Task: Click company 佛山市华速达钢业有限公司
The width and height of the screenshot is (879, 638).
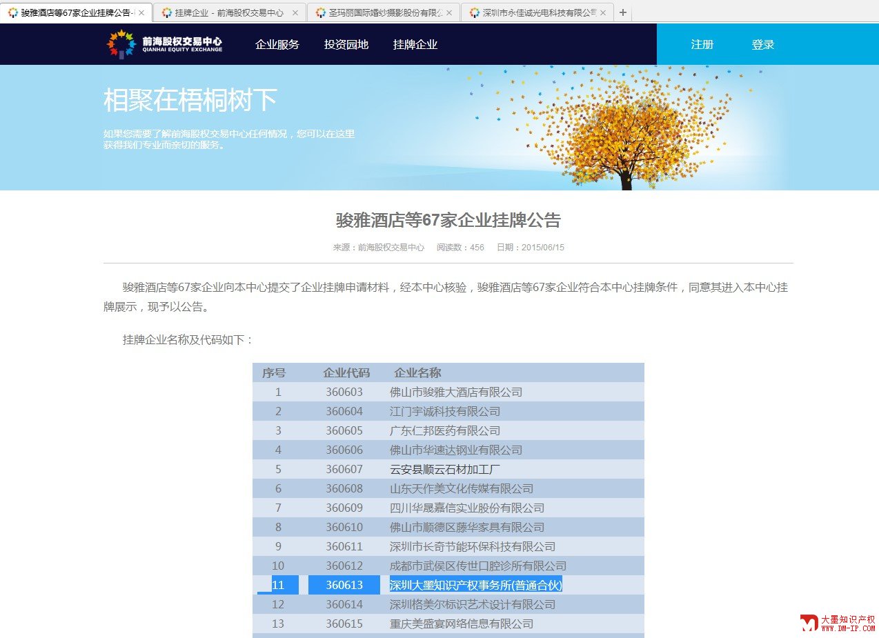Action: (456, 450)
